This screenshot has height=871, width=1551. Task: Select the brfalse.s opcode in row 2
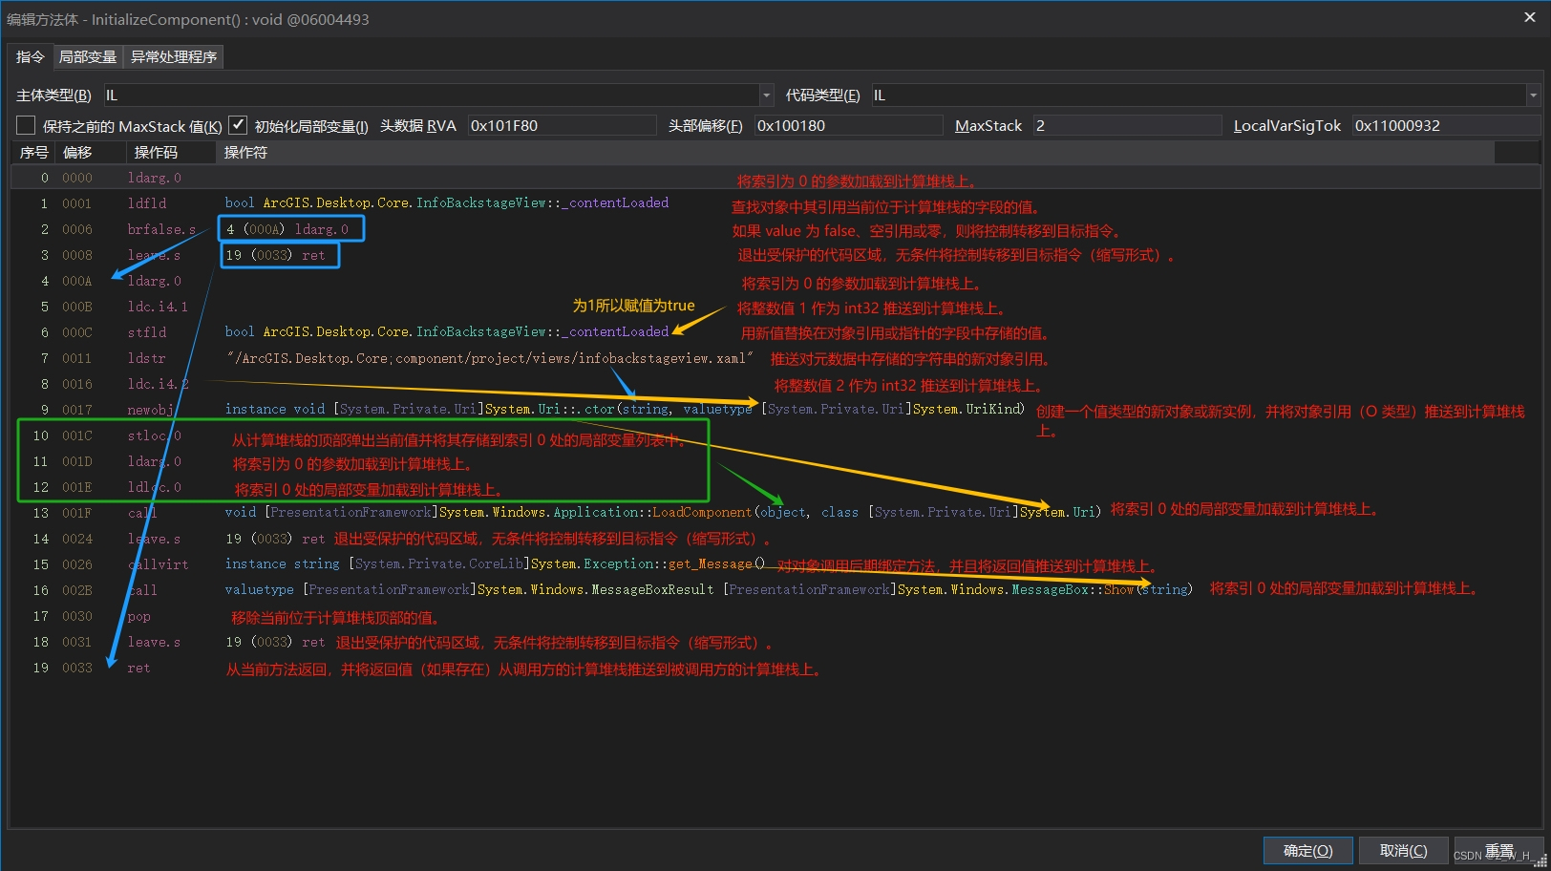(161, 229)
